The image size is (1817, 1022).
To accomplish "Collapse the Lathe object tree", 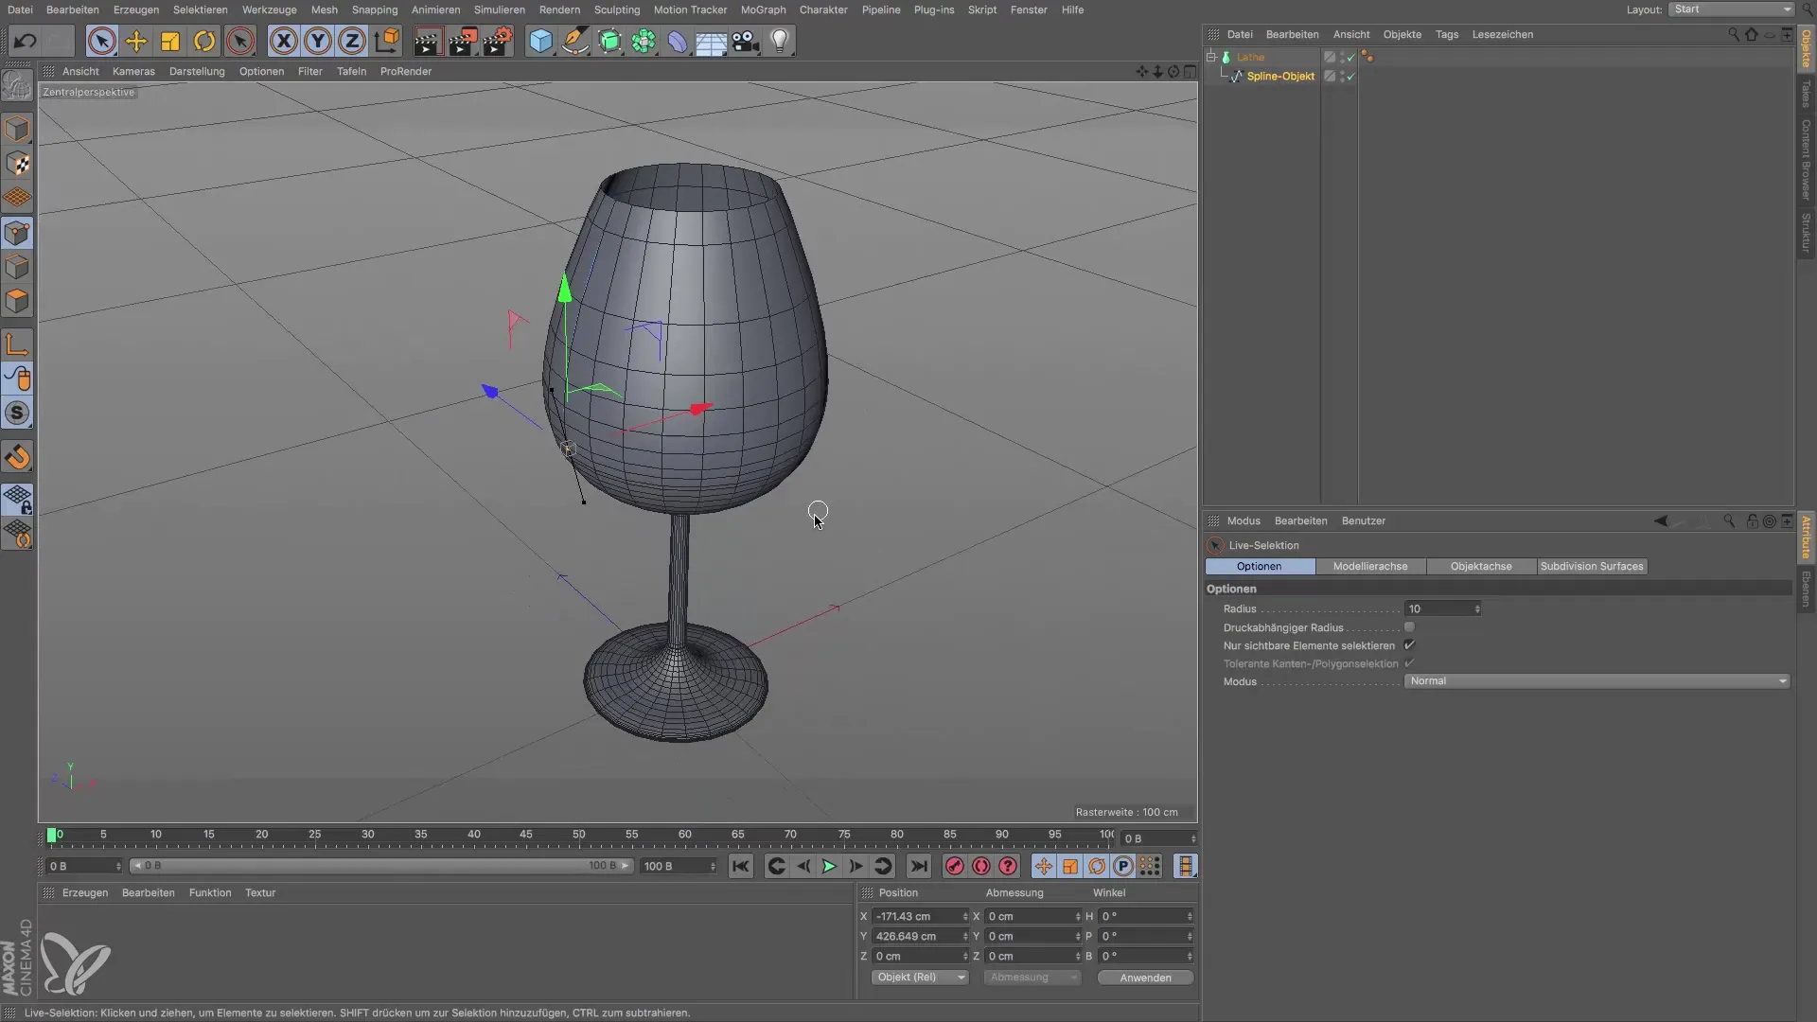I will coord(1211,57).
